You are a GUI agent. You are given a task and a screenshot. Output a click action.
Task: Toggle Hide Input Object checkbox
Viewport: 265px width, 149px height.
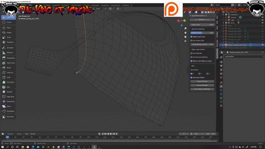point(191,77)
